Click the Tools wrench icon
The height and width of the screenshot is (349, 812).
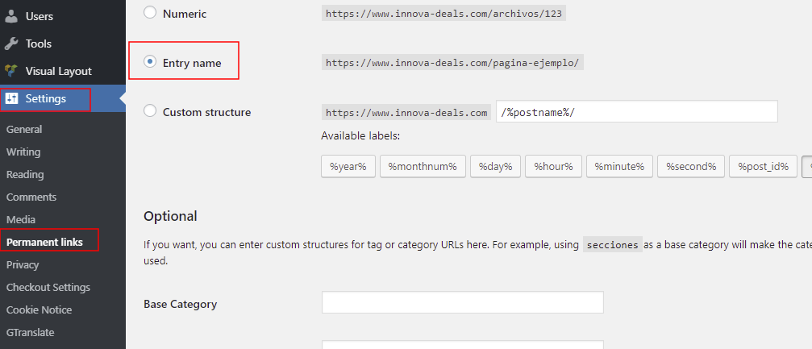click(11, 44)
